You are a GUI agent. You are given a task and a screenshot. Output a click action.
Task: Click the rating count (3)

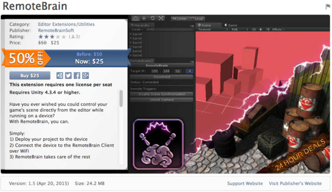tap(74, 37)
